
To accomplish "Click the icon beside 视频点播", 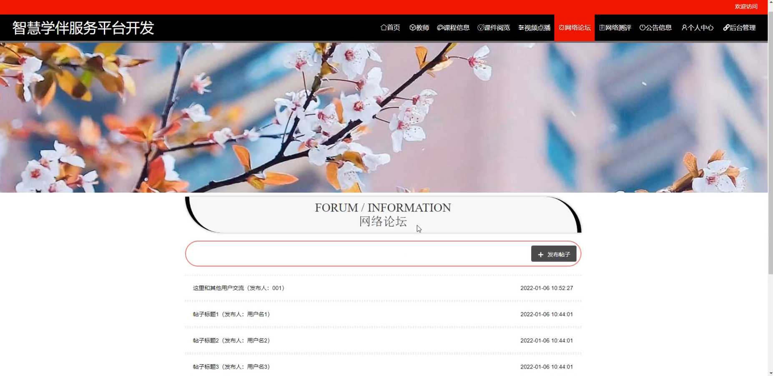I will tap(521, 27).
